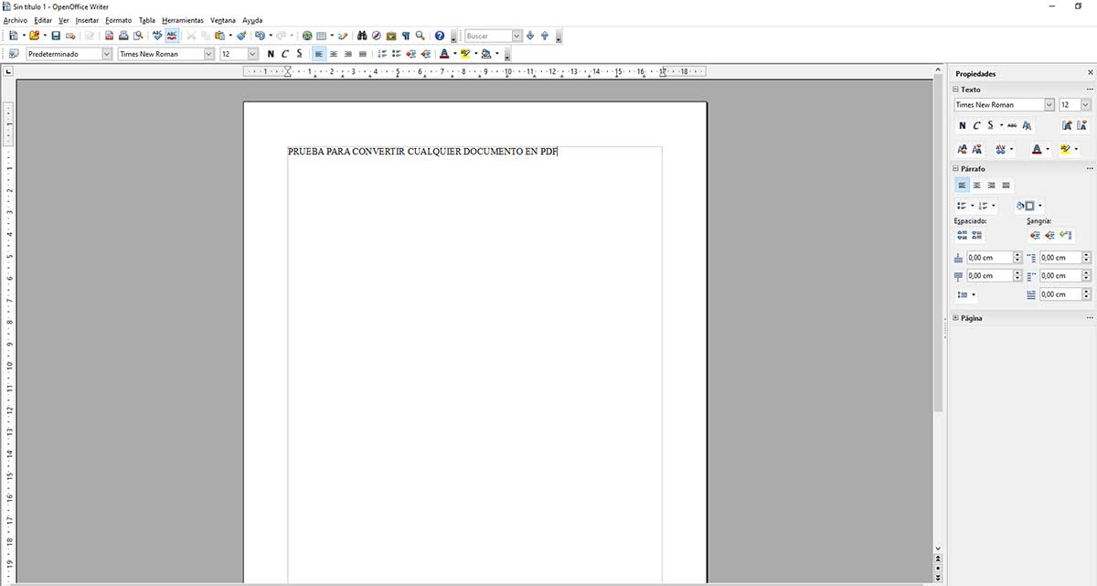Viewport: 1097px width, 586px height.
Task: Open Find & Replace with the binoculars icon
Action: tap(362, 36)
